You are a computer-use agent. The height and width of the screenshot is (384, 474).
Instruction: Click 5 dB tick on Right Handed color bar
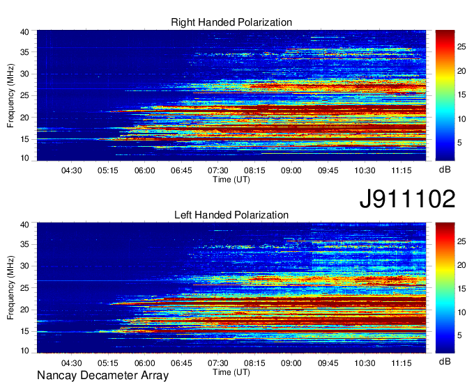459,143
